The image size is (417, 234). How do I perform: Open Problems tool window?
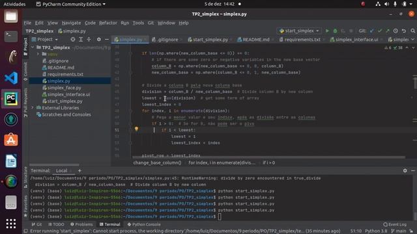click(x=81, y=224)
